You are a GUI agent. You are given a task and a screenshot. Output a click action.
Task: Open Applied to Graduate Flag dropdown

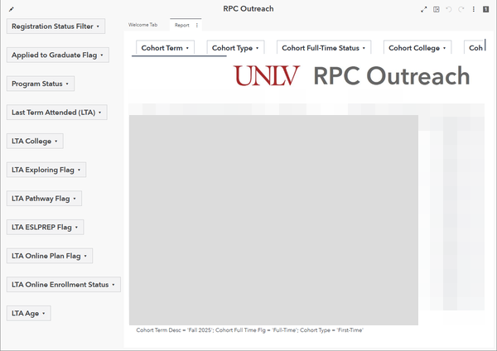point(58,55)
